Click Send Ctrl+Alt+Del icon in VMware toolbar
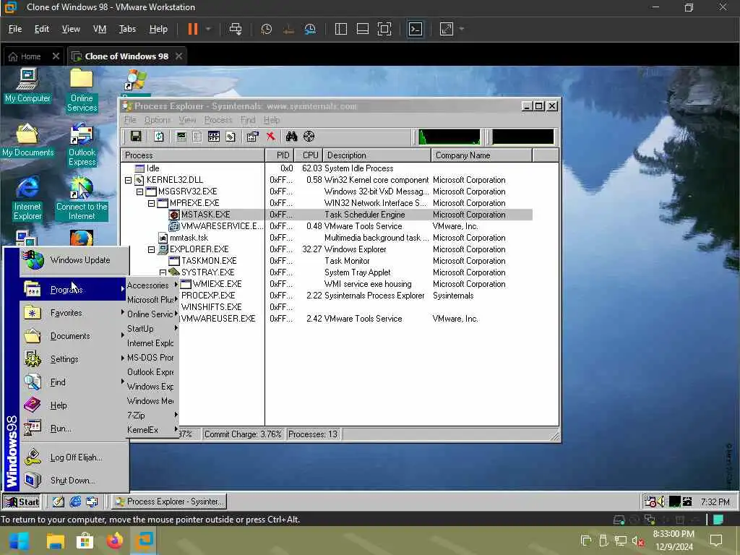This screenshot has width=740, height=555. (236, 29)
